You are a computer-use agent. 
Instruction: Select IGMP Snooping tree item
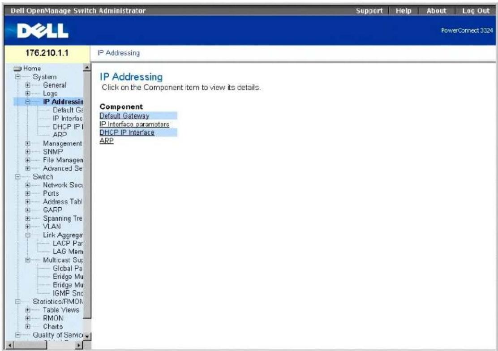[x=68, y=293]
